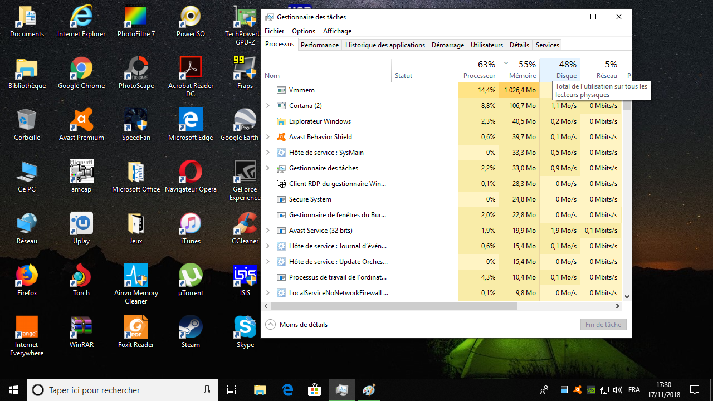
Task: Open Microsoft Store from the taskbar
Action: point(315,390)
